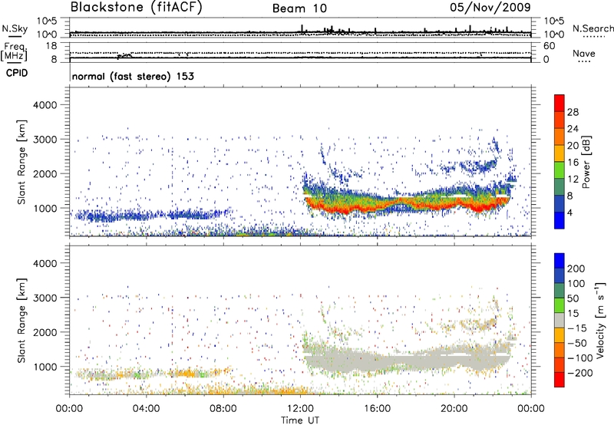Click the gray ground-scatter band in velocity panel
The width and height of the screenshot is (614, 425).
408,359
